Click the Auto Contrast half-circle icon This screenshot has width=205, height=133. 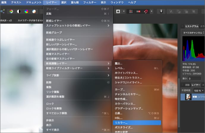[19, 12]
